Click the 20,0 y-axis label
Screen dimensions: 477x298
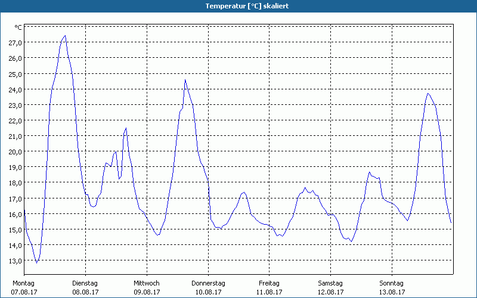coord(15,151)
